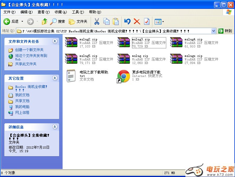Collapse the 文件和文件夹任务 panel

pos(55,41)
